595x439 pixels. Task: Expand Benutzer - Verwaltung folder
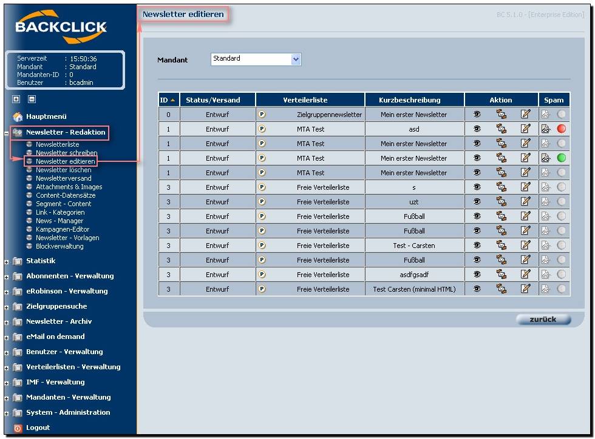coord(7,352)
